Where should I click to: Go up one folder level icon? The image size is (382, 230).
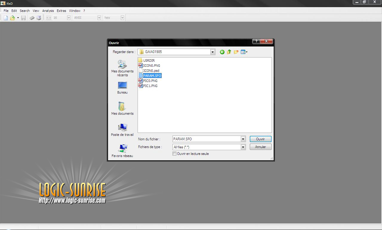coord(229,52)
